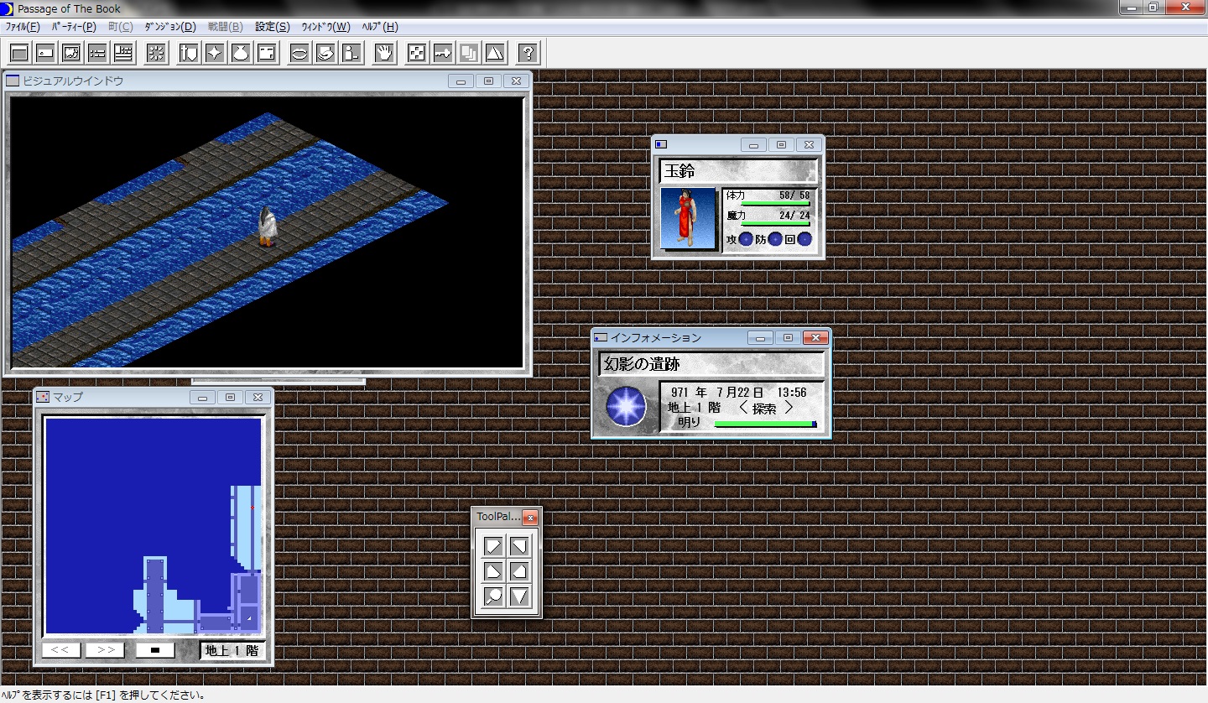The width and height of the screenshot is (1208, 703).
Task: Select the magic spell toolbar icon
Action: [215, 52]
